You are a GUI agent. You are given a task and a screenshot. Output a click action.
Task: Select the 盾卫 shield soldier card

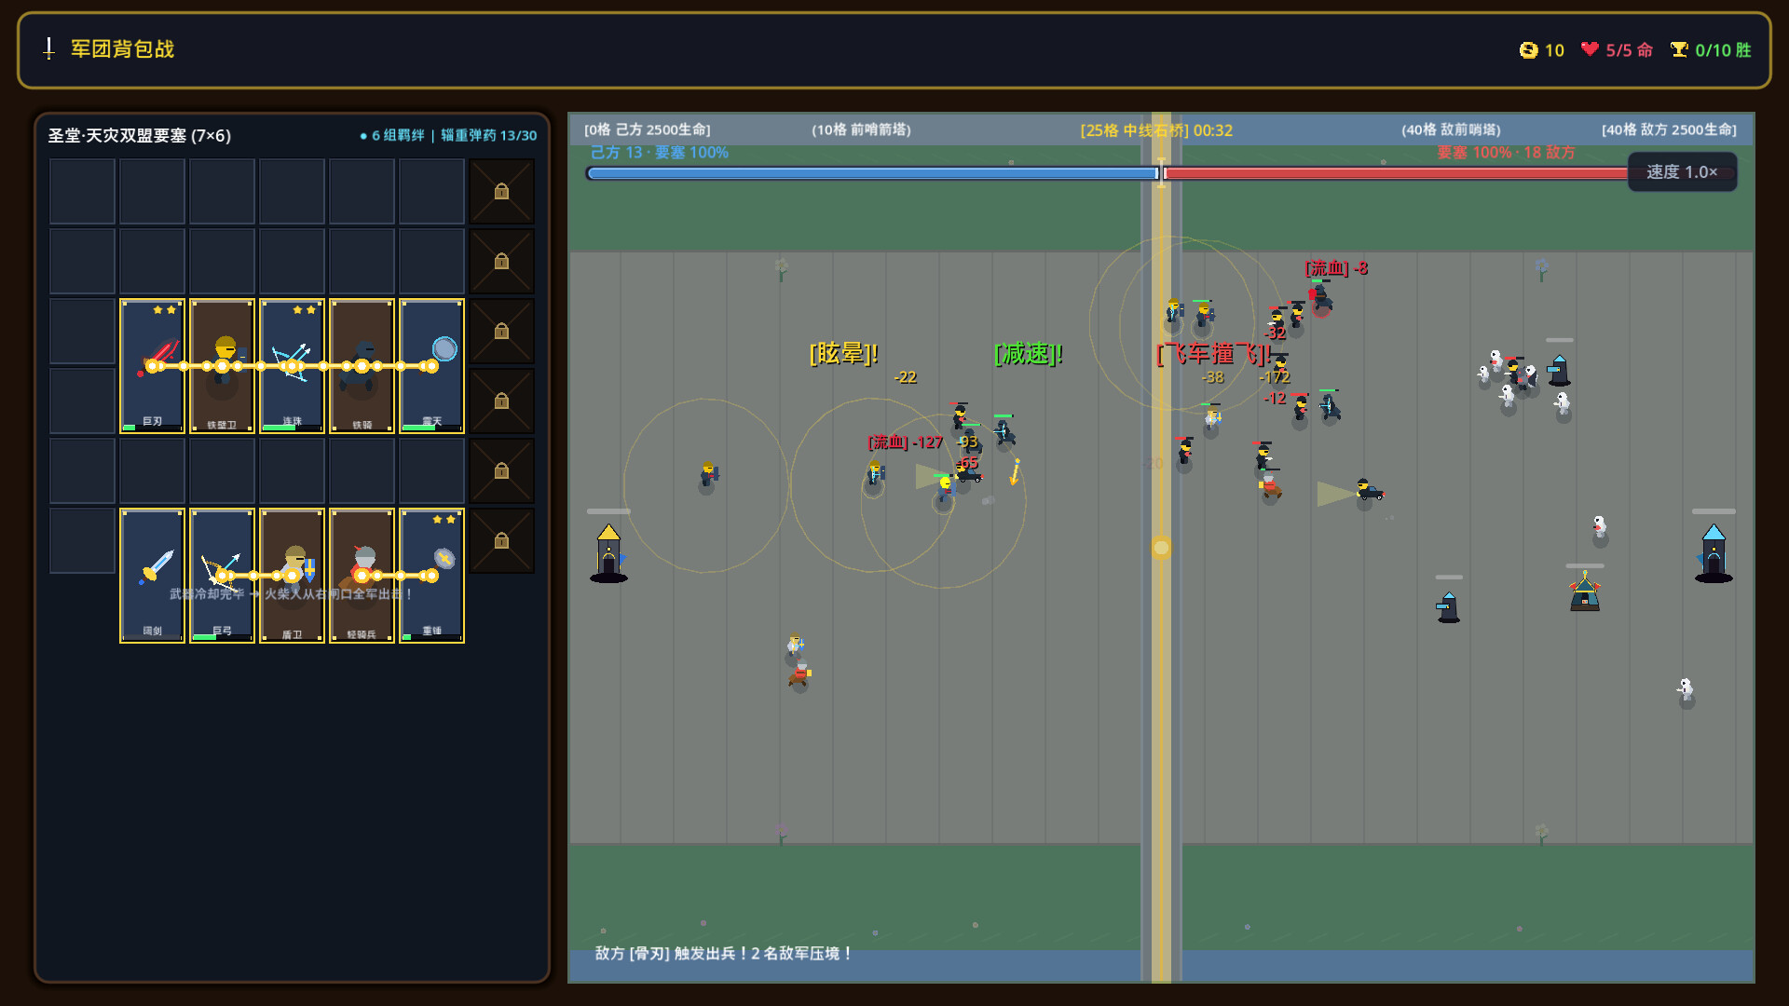click(x=292, y=576)
